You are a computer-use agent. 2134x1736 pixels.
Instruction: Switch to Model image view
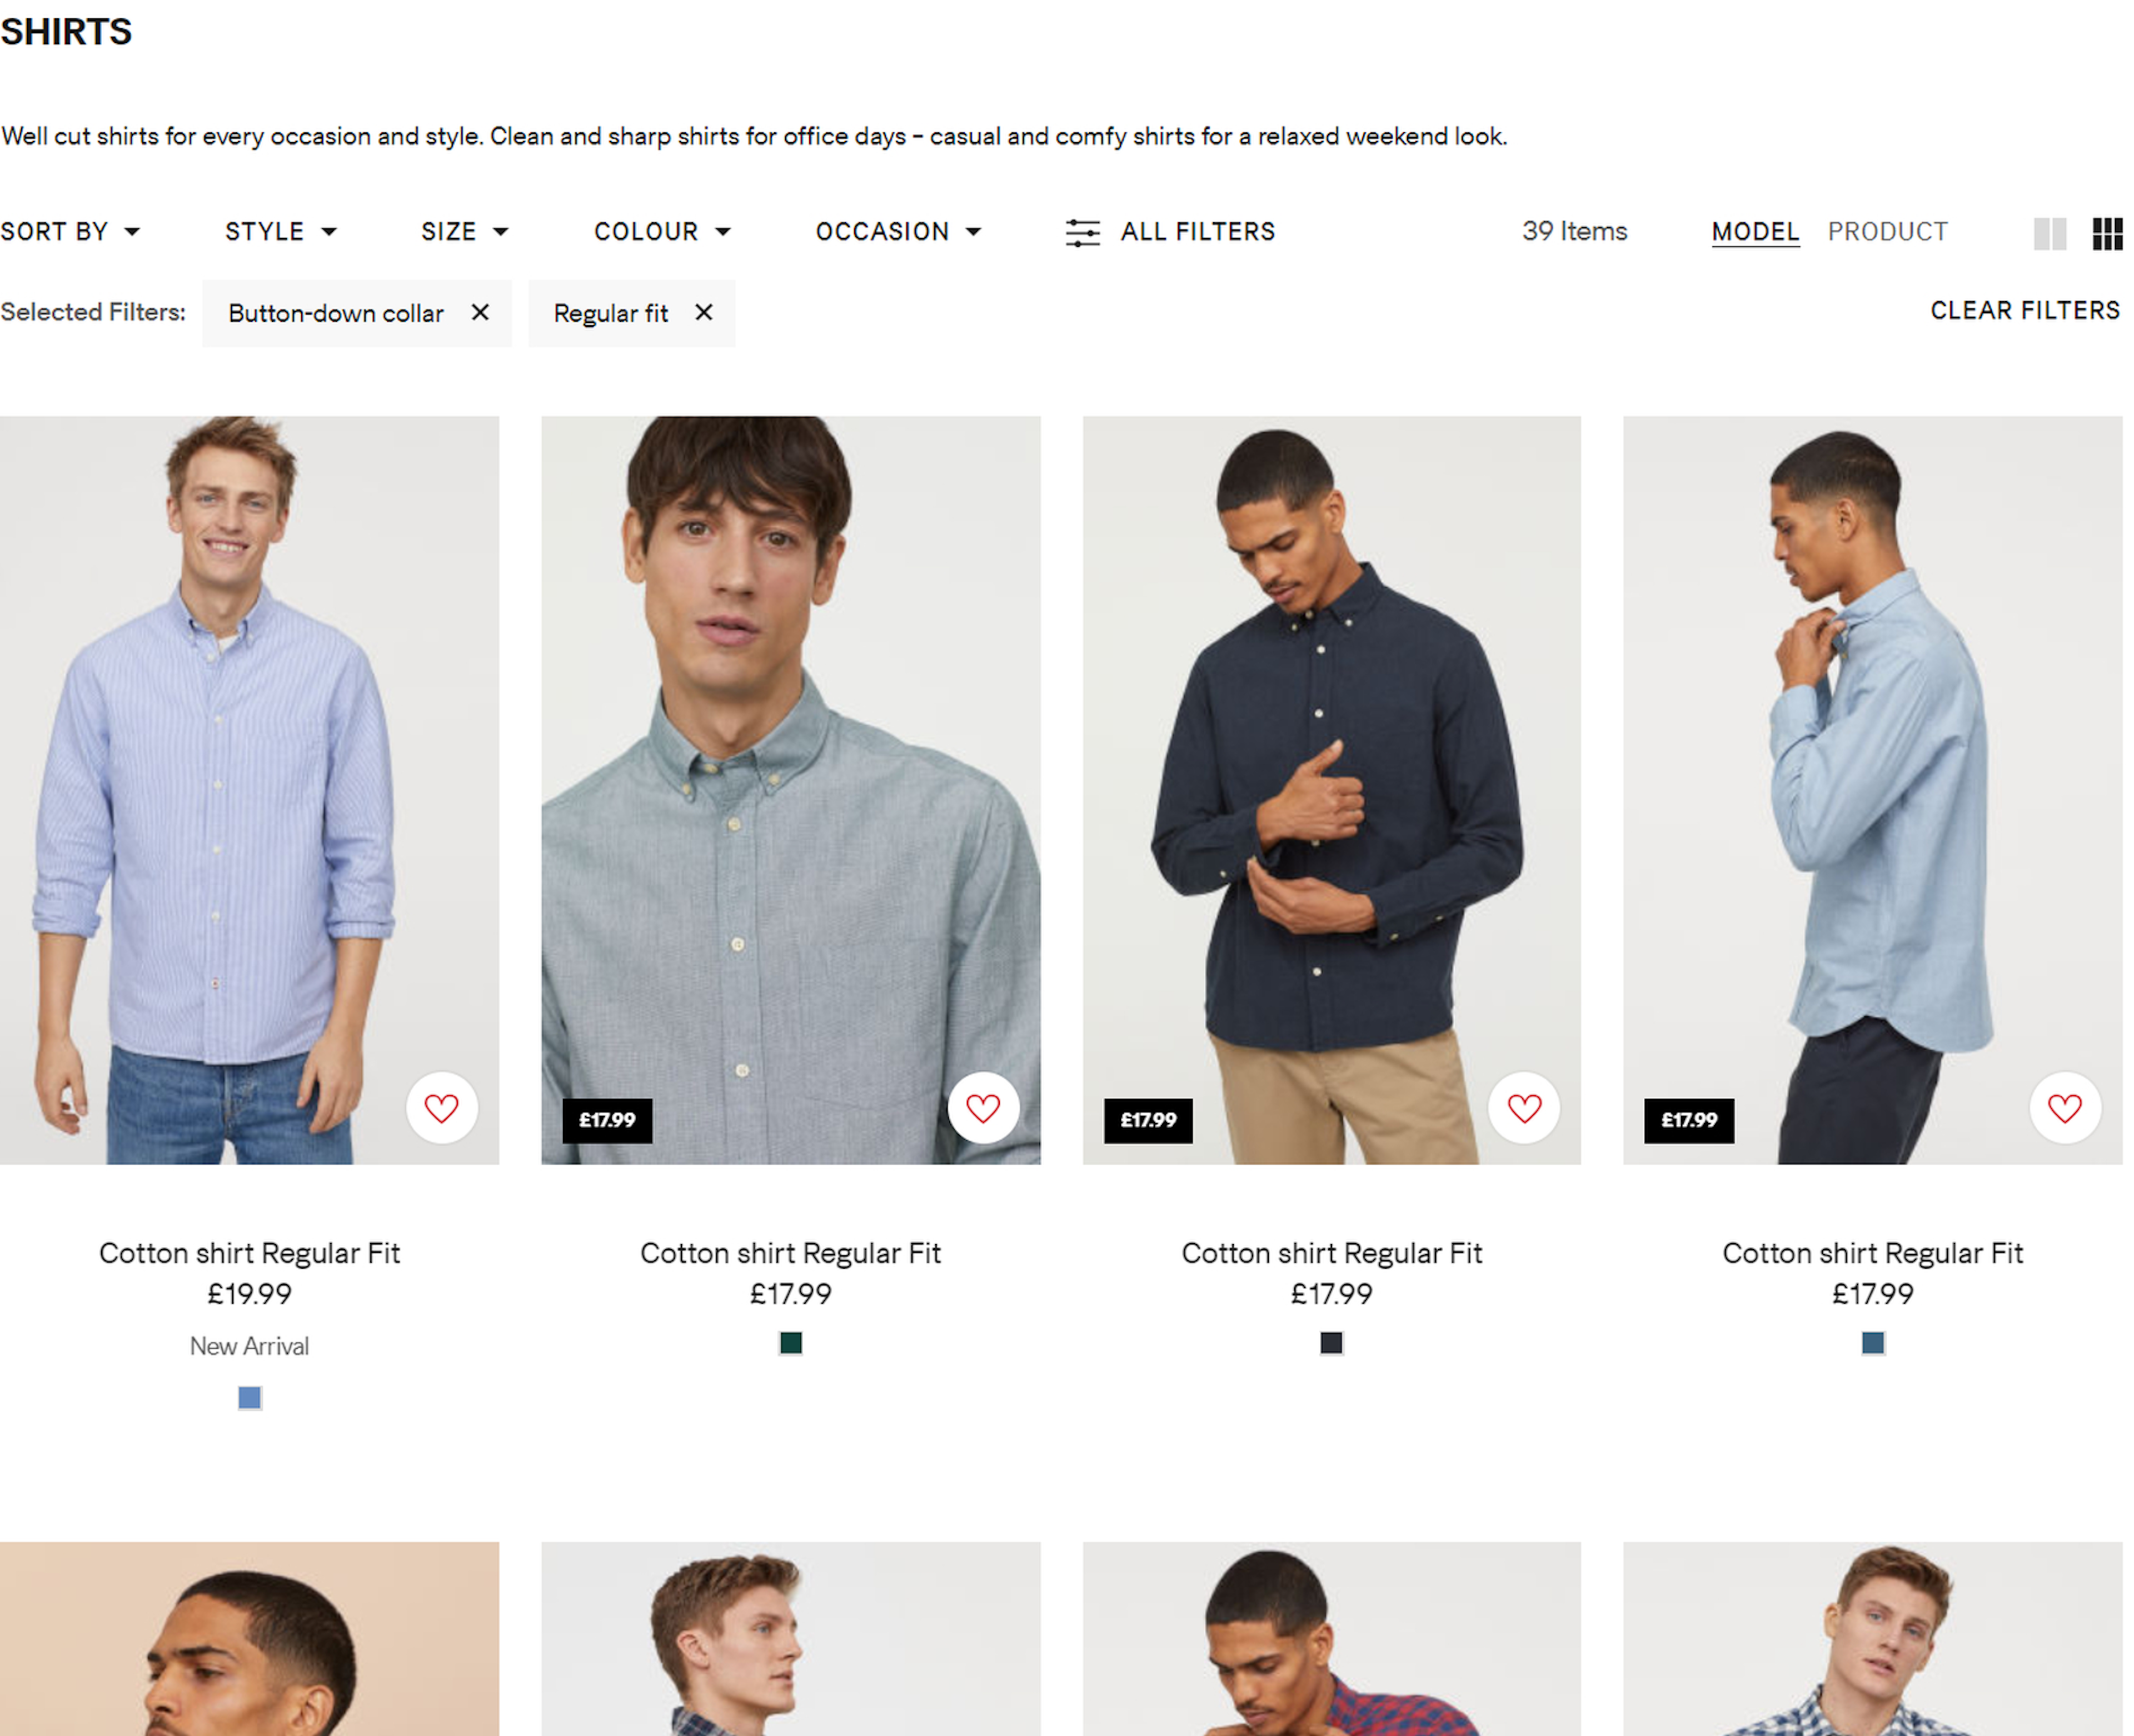(1755, 232)
